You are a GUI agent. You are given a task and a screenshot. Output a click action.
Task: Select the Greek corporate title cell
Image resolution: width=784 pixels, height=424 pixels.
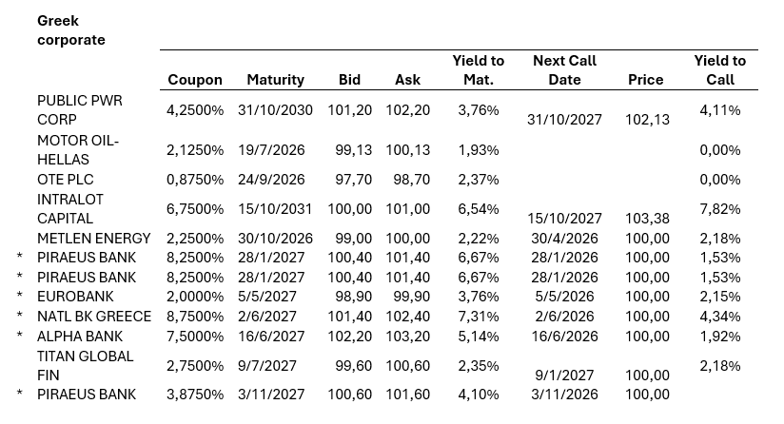pyautogui.click(x=71, y=30)
